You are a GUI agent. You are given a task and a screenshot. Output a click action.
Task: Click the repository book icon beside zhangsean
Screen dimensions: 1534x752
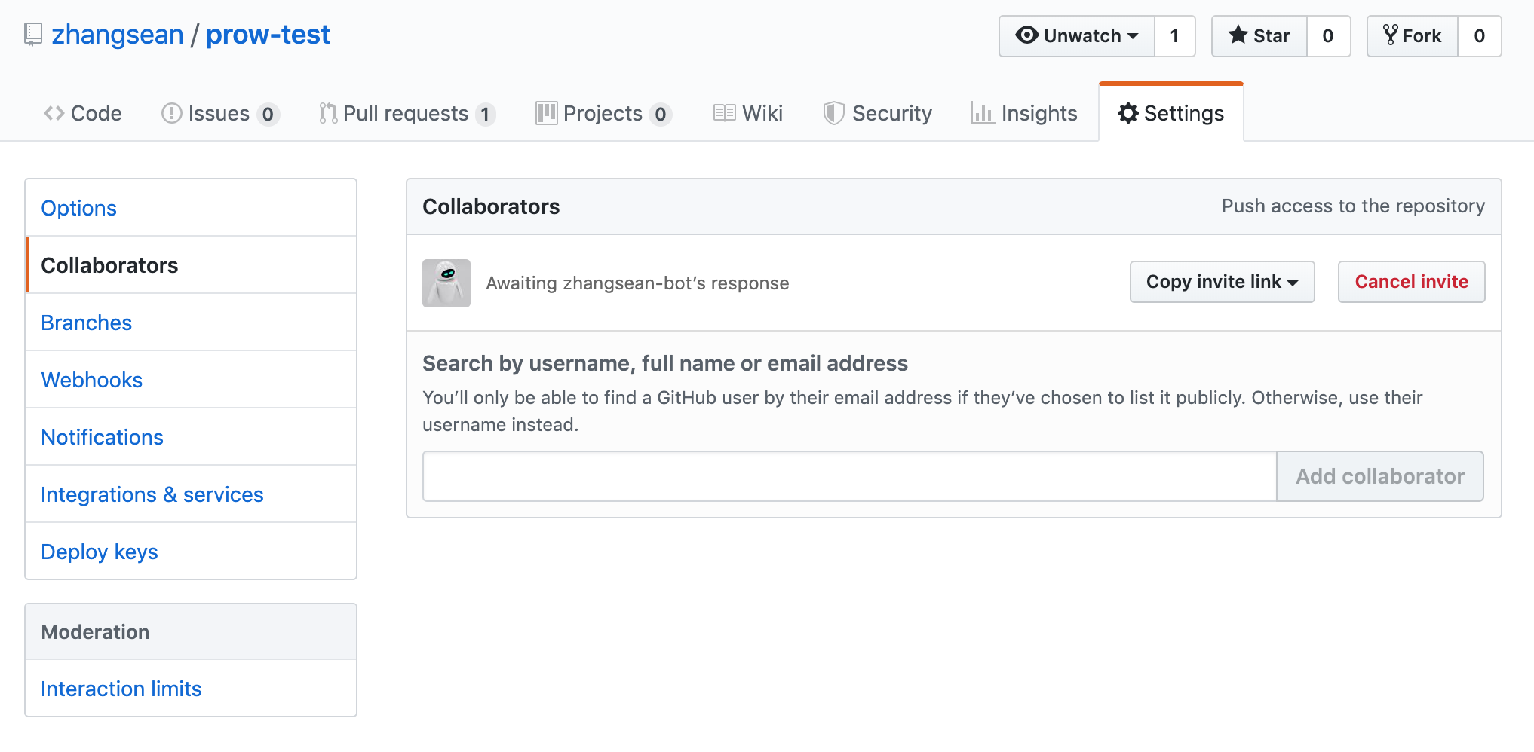tap(33, 35)
